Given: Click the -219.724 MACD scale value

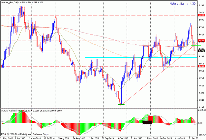Looking at the screenshot, I should click(202, 135).
